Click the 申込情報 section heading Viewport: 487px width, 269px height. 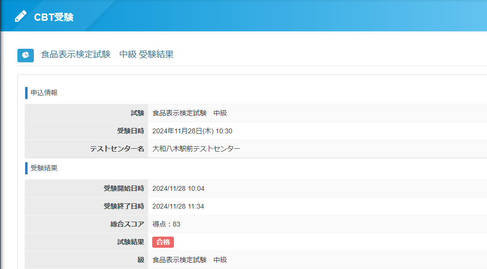pos(44,93)
